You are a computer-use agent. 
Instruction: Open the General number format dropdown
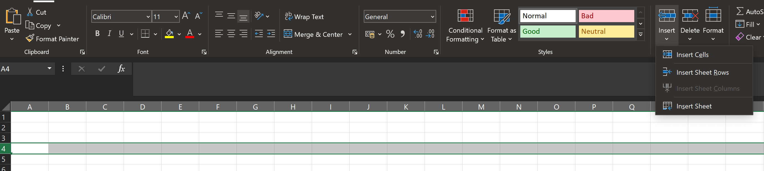tap(432, 17)
